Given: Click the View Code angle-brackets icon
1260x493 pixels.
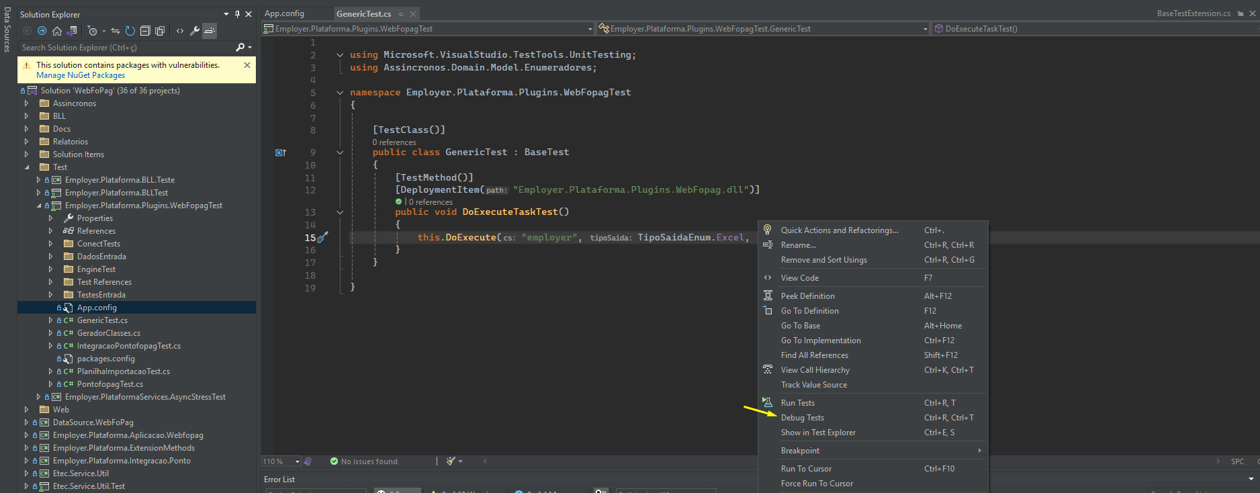Looking at the screenshot, I should 180,31.
